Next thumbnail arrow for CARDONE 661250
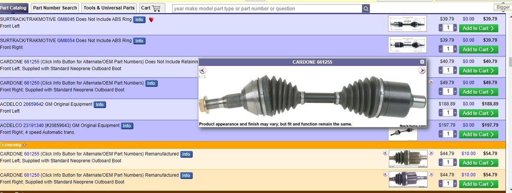This screenshot has width=512, height=193. 431,82
